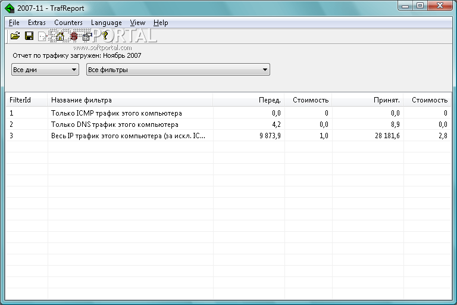
Task: Click the red spider web toolbar icon
Action: (x=74, y=36)
